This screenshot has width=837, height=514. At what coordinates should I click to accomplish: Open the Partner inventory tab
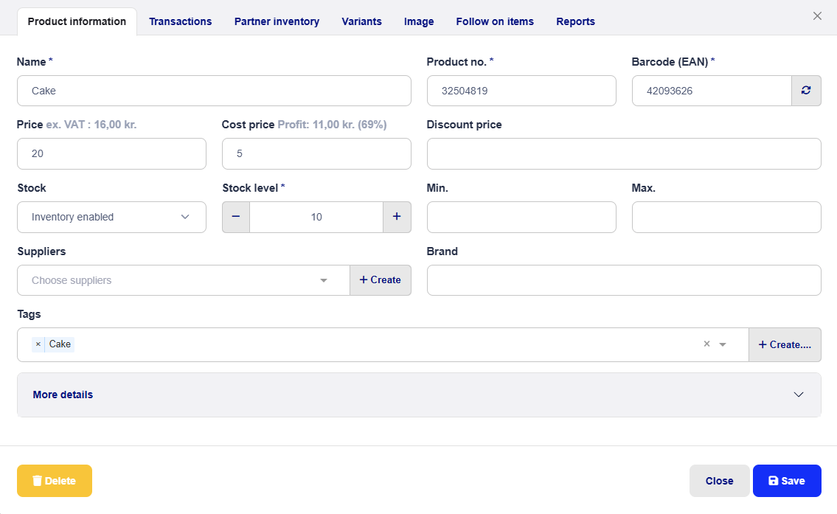click(x=277, y=21)
